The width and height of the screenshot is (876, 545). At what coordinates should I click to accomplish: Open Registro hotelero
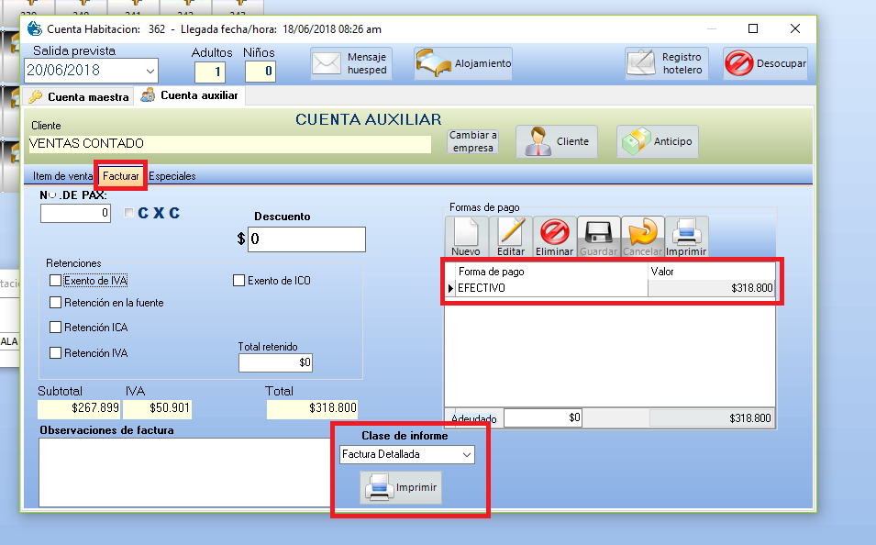pos(667,63)
